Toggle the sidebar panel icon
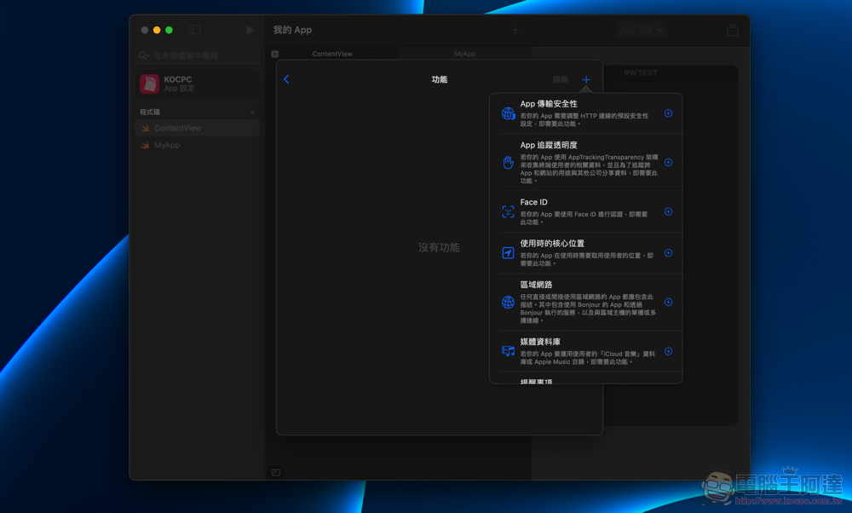This screenshot has width=852, height=513. click(x=194, y=30)
